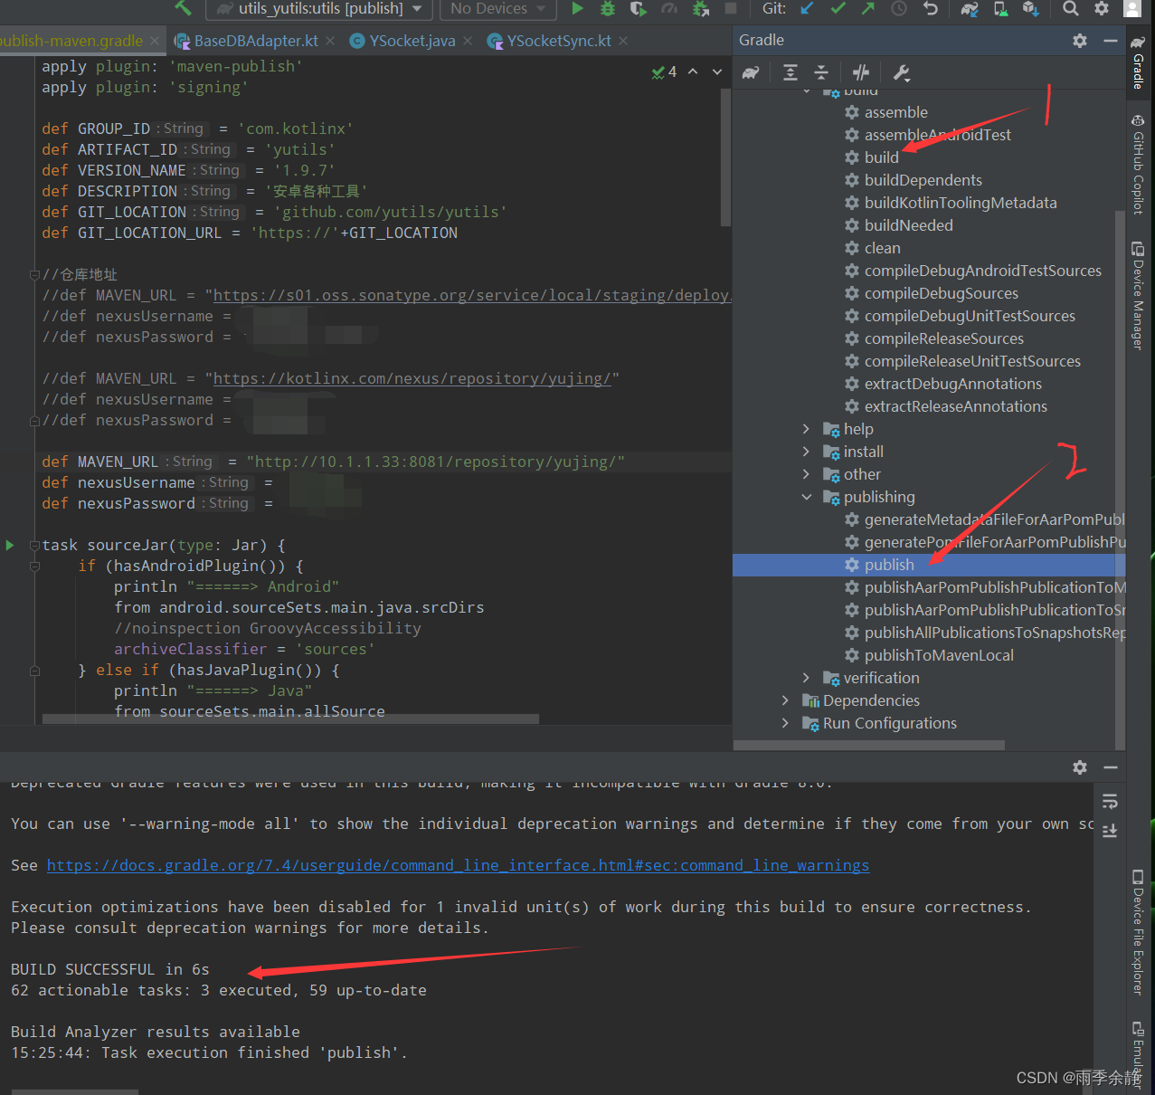Open Device Manager icon in top toolbar
The image size is (1155, 1095).
[x=1000, y=9]
